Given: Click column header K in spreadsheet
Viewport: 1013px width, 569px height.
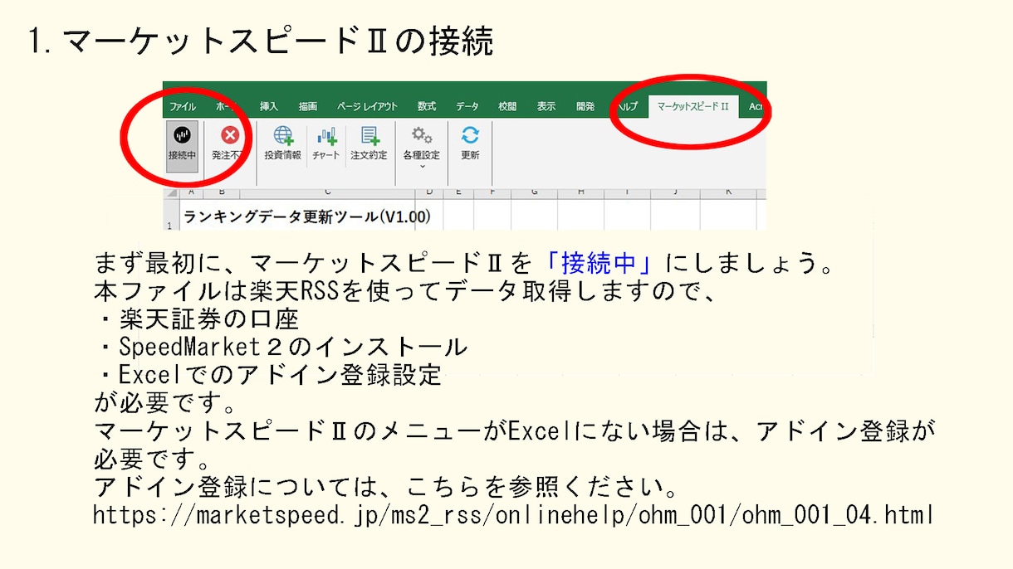Looking at the screenshot, I should 728,192.
